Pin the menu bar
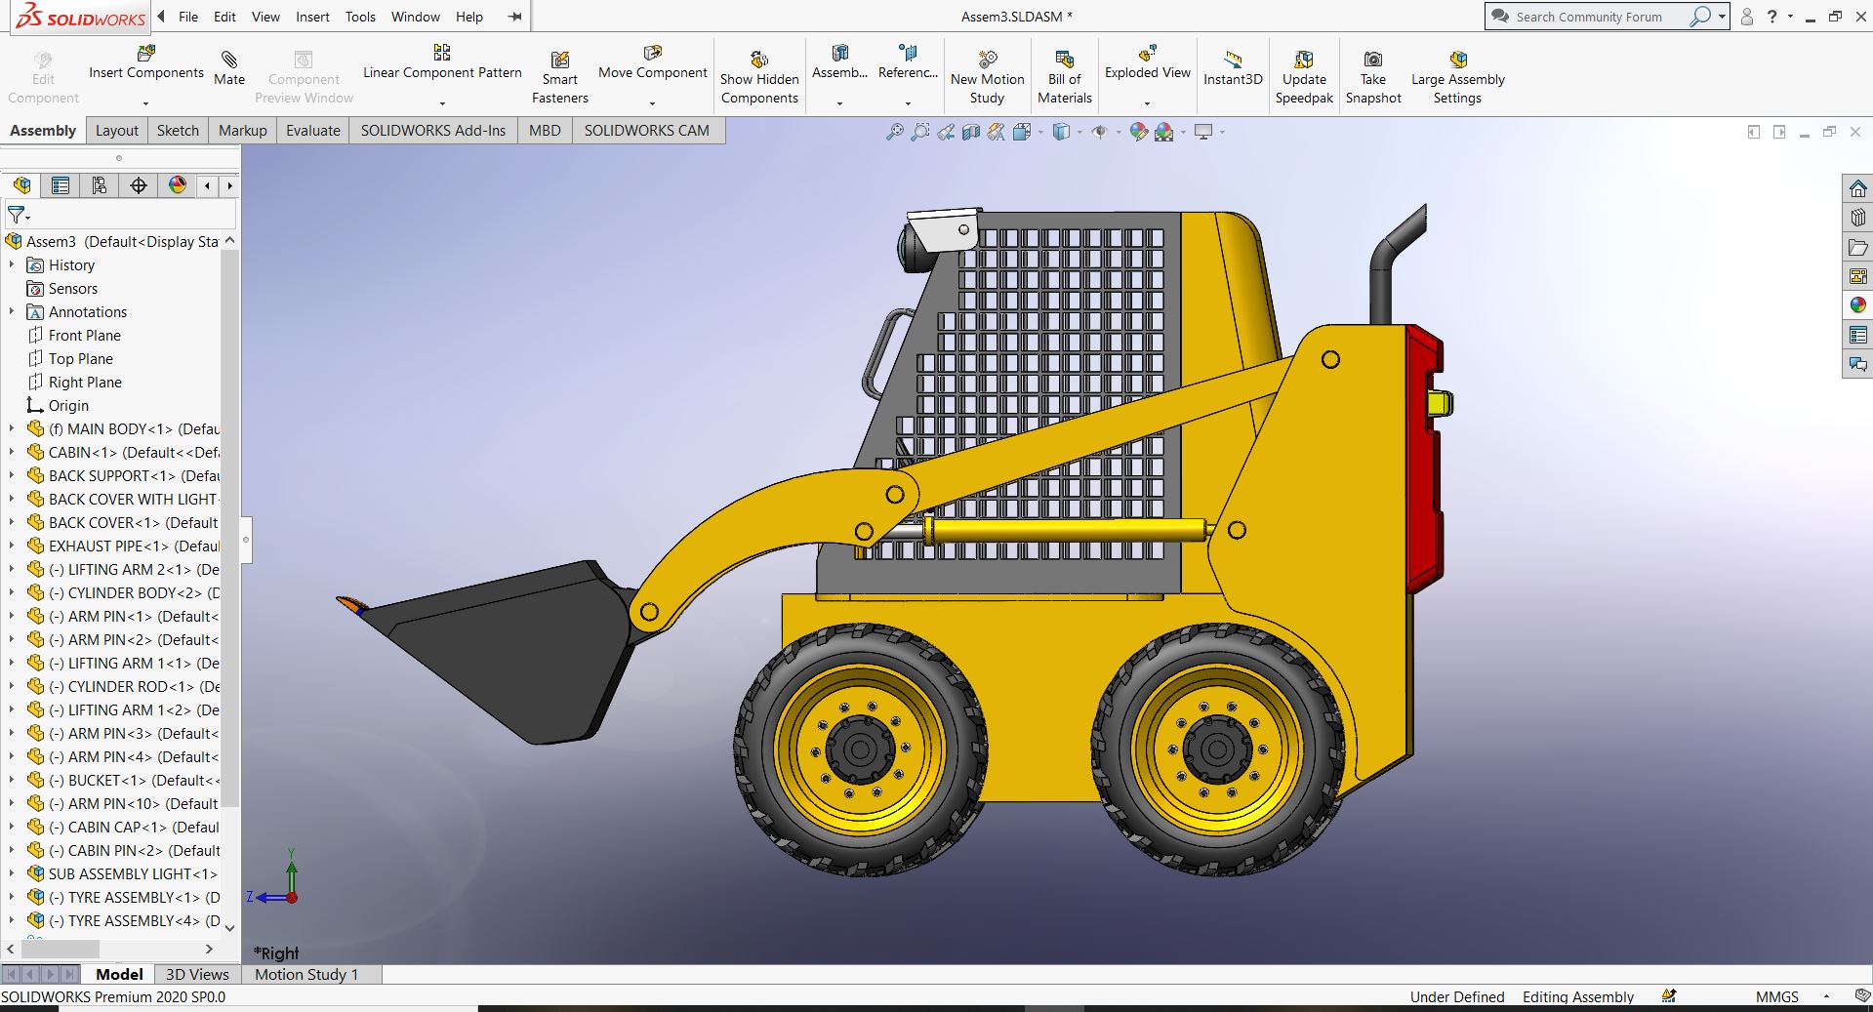The width and height of the screenshot is (1873, 1012). click(x=515, y=17)
